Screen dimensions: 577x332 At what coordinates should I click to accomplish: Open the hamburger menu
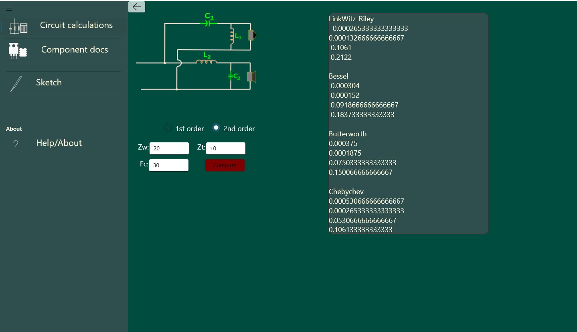(x=9, y=9)
